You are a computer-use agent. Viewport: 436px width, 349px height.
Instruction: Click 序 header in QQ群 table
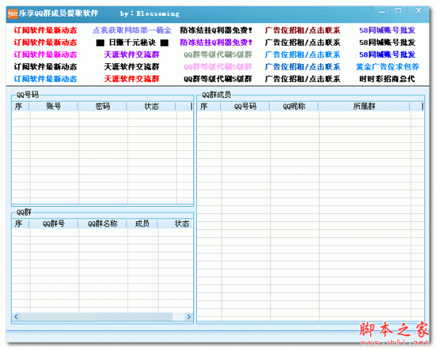tap(19, 223)
